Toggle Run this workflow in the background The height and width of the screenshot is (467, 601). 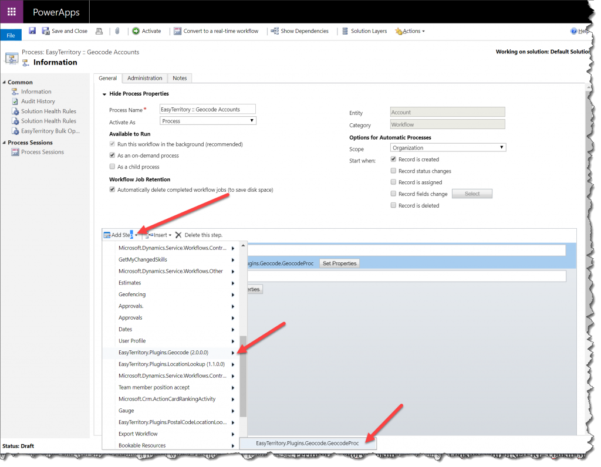point(112,144)
